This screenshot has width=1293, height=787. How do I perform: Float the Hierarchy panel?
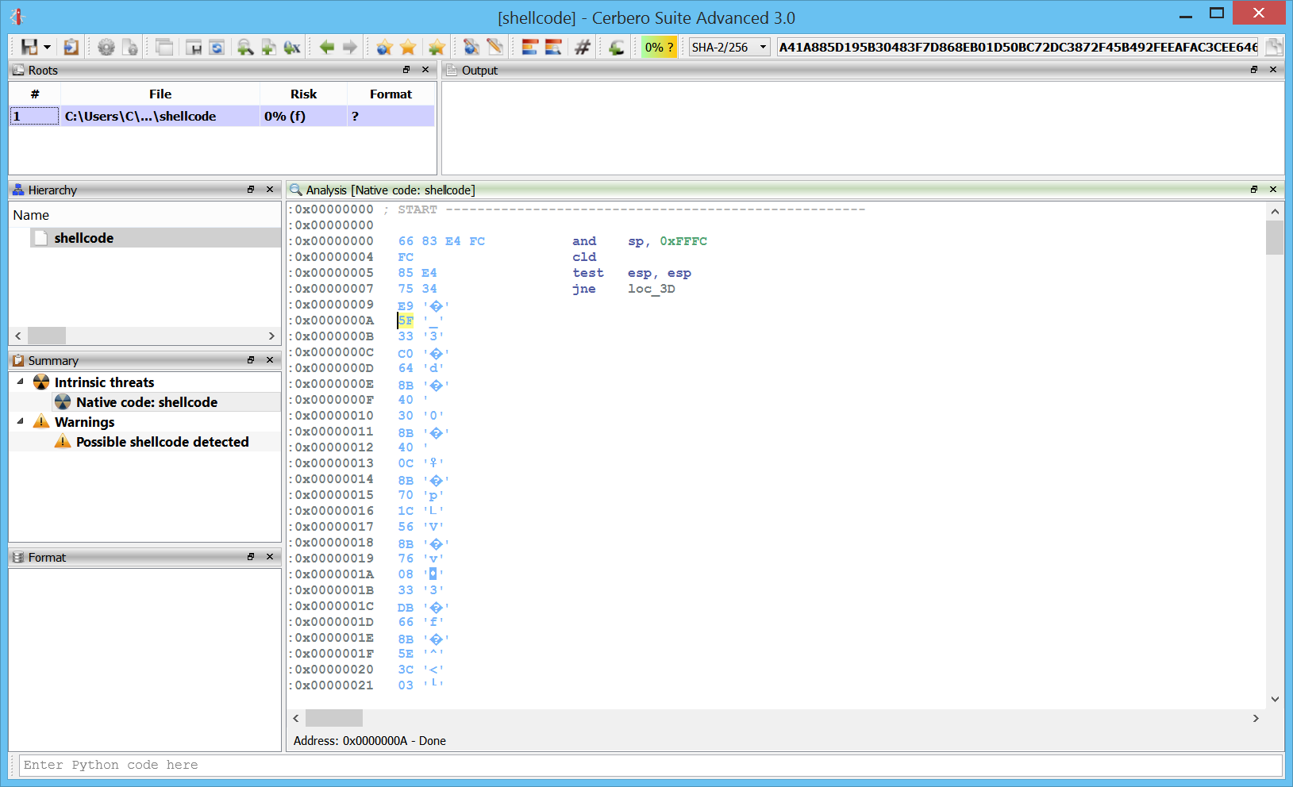coord(251,190)
